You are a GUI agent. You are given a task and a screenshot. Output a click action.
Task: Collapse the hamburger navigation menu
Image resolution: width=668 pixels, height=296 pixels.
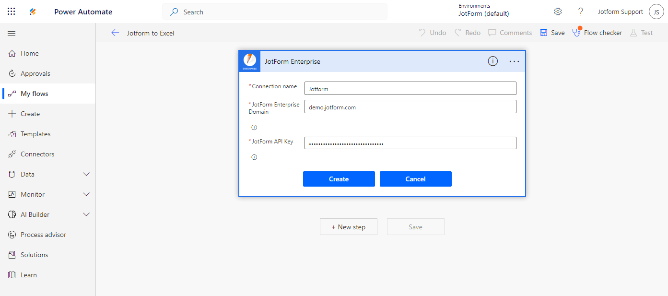point(12,33)
